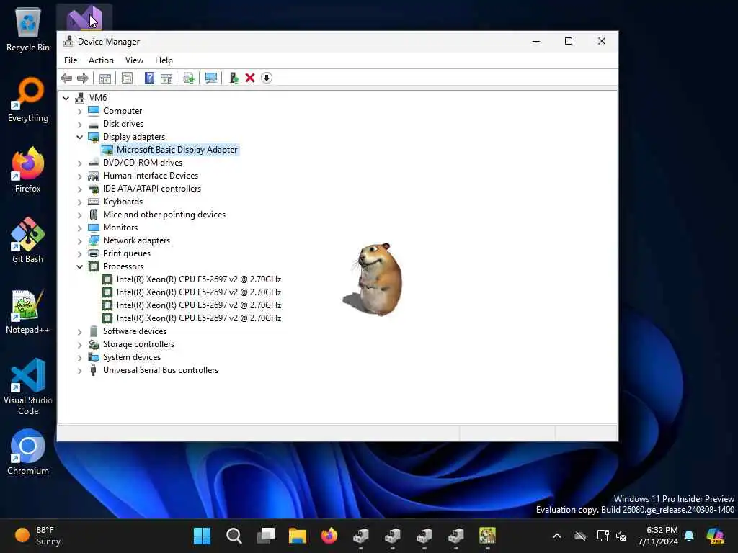Expand the Disk drives category
The width and height of the screenshot is (738, 553).
click(x=79, y=124)
